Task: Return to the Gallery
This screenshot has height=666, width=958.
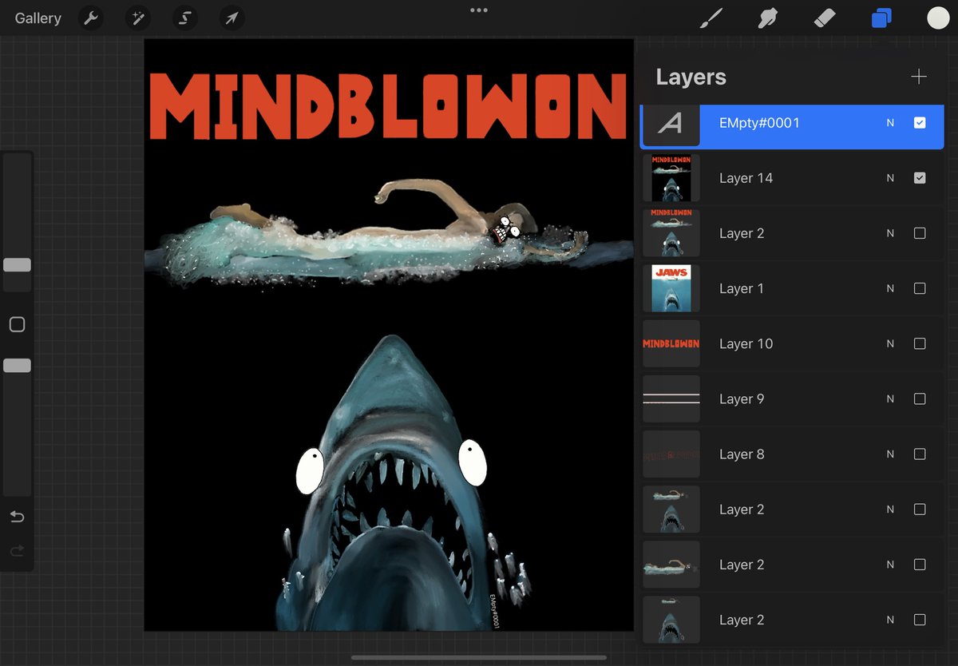Action: click(x=38, y=18)
